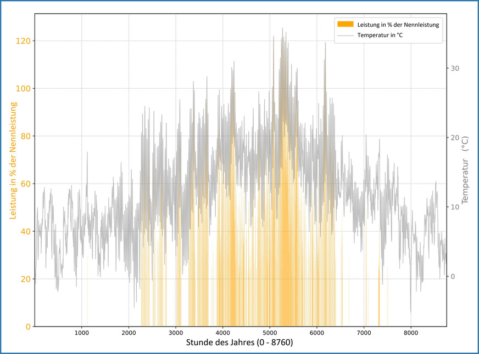Click x-axis tick label 7000

364,332
